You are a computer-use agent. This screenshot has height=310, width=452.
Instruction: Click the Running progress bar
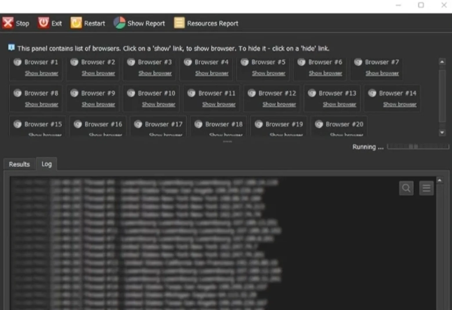point(418,146)
